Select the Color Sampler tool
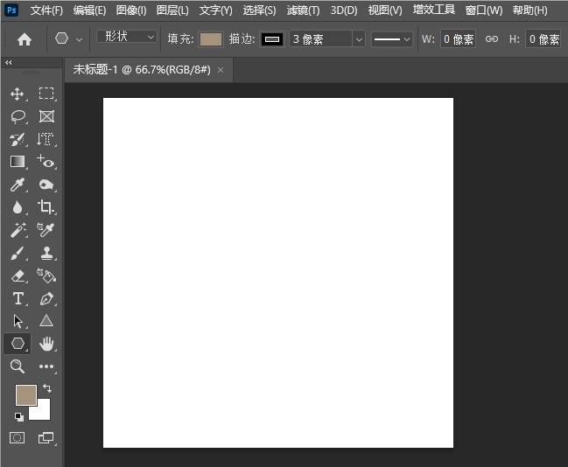This screenshot has height=467, width=568. 46,229
